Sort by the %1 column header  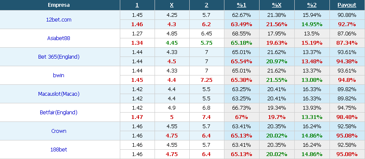pos(241,5)
